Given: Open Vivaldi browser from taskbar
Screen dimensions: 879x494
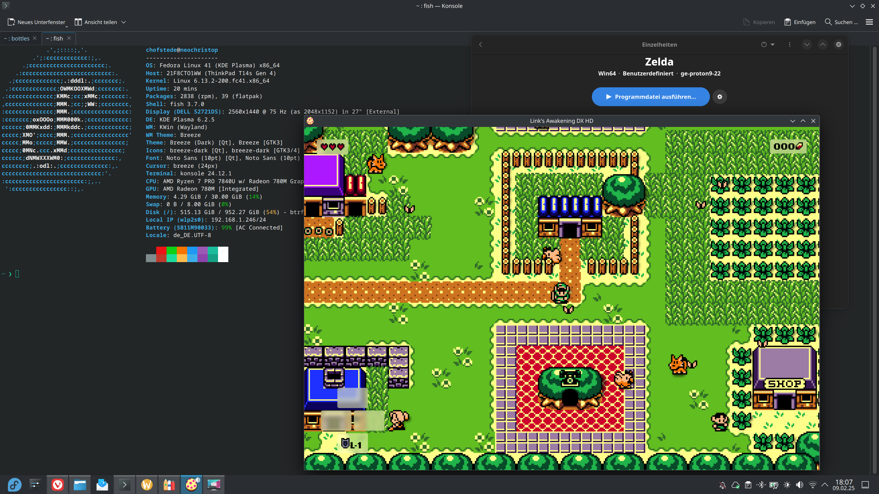Looking at the screenshot, I should (58, 485).
